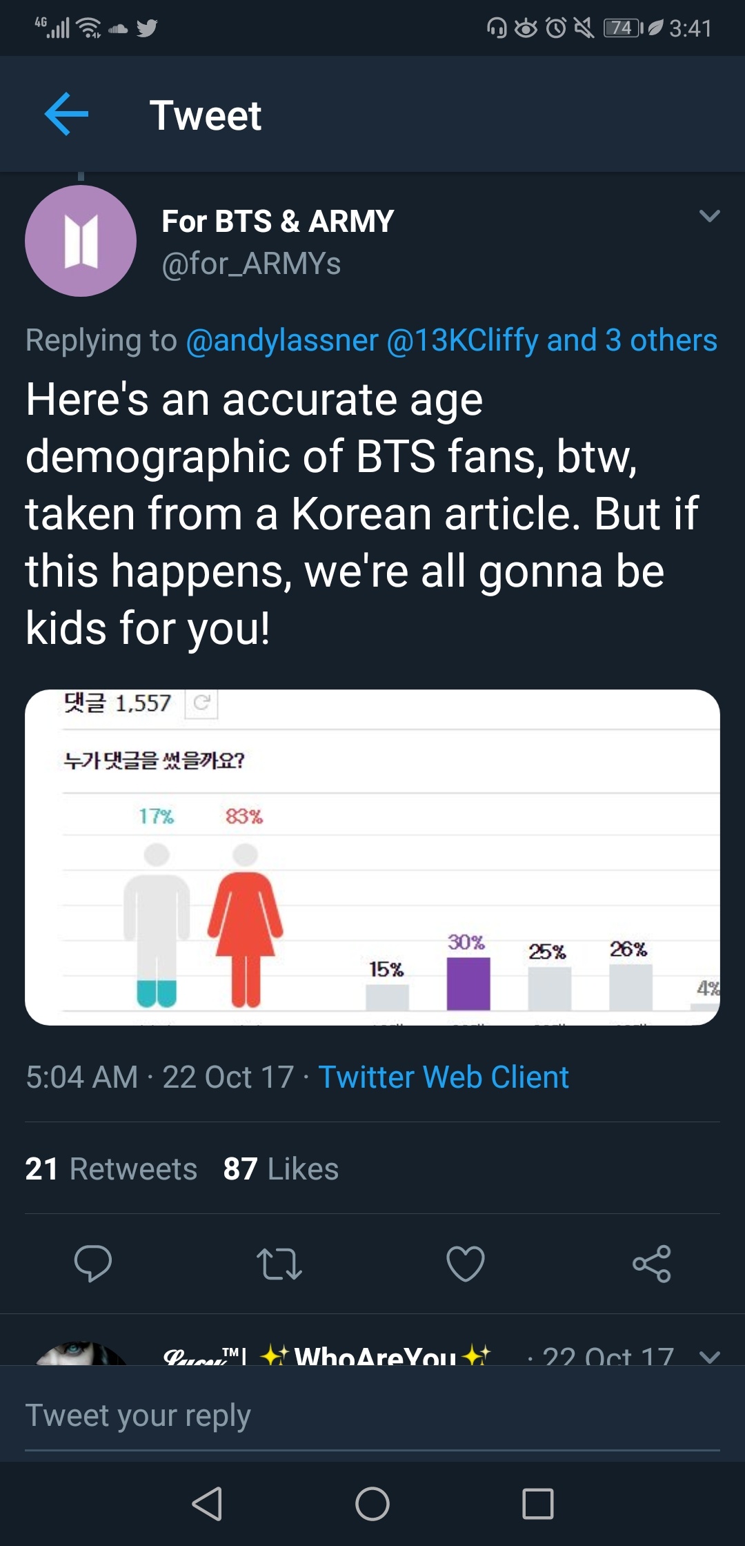The width and height of the screenshot is (745, 1546).
Task: Open the recent apps square button
Action: coord(538,1503)
